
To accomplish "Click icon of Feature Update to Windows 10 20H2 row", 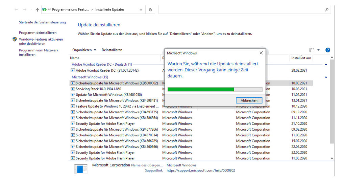I will pyautogui.click(x=73, y=106).
